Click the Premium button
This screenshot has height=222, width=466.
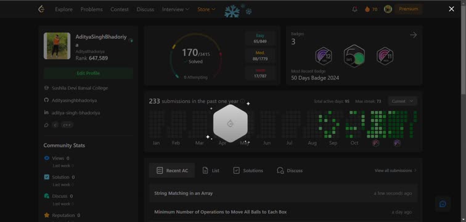[408, 9]
